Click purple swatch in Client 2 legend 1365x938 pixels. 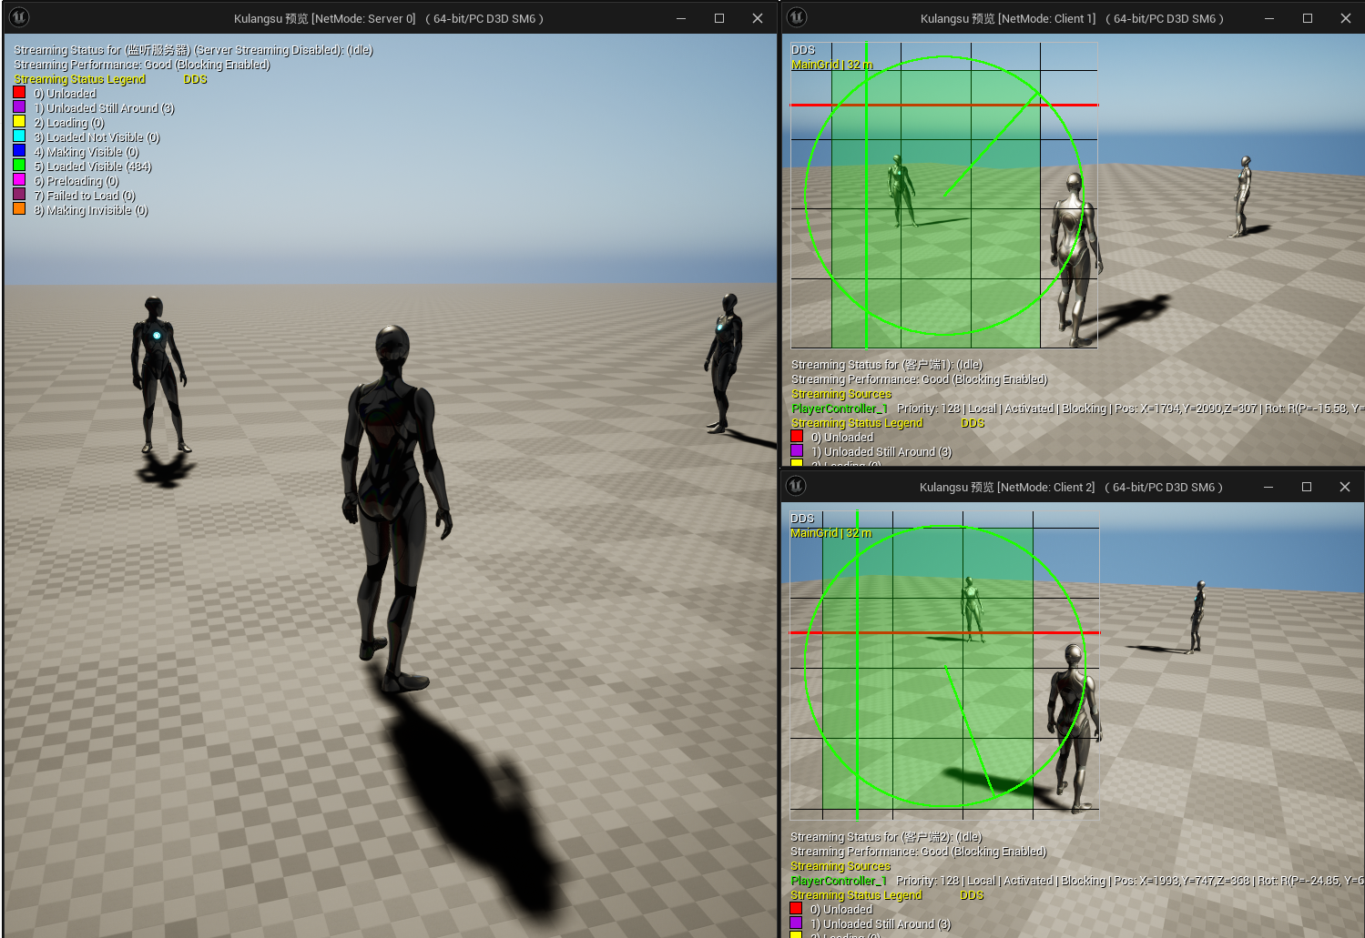(796, 923)
